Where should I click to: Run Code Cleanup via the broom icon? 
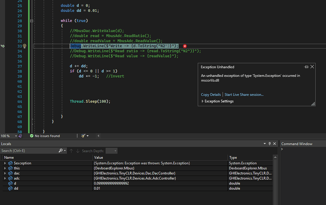click(83, 136)
